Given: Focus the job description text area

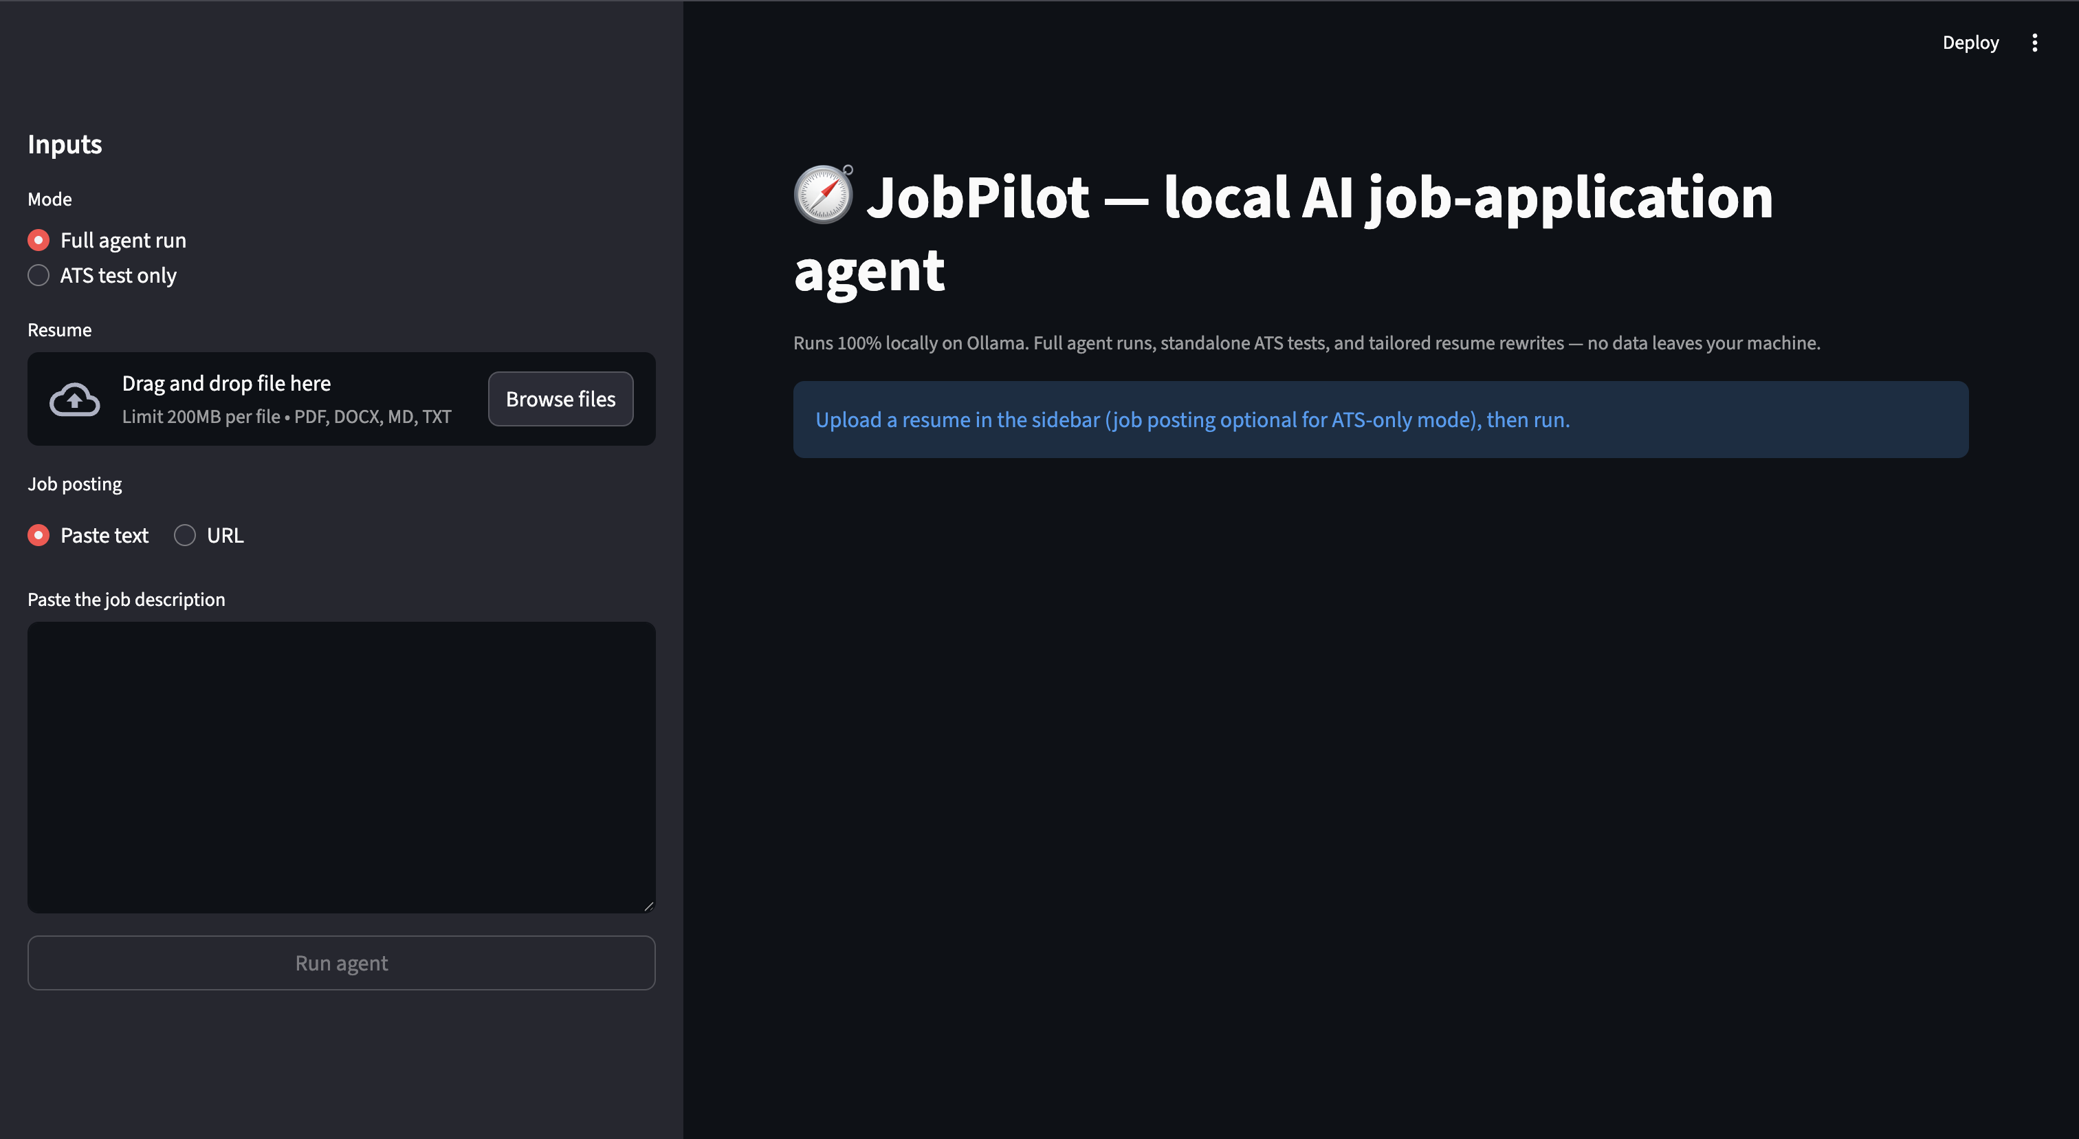Looking at the screenshot, I should click(342, 767).
